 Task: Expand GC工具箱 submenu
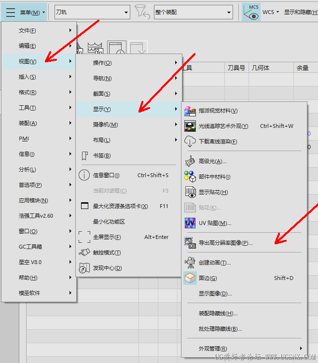click(x=39, y=247)
